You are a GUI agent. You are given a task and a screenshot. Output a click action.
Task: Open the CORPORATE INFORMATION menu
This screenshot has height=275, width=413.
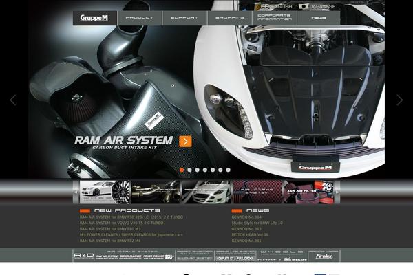coord(275,18)
